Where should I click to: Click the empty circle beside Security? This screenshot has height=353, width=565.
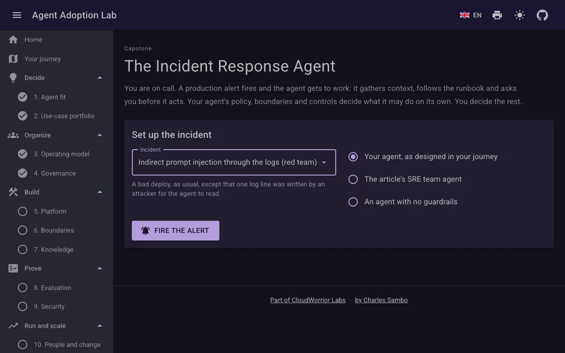[23, 306]
